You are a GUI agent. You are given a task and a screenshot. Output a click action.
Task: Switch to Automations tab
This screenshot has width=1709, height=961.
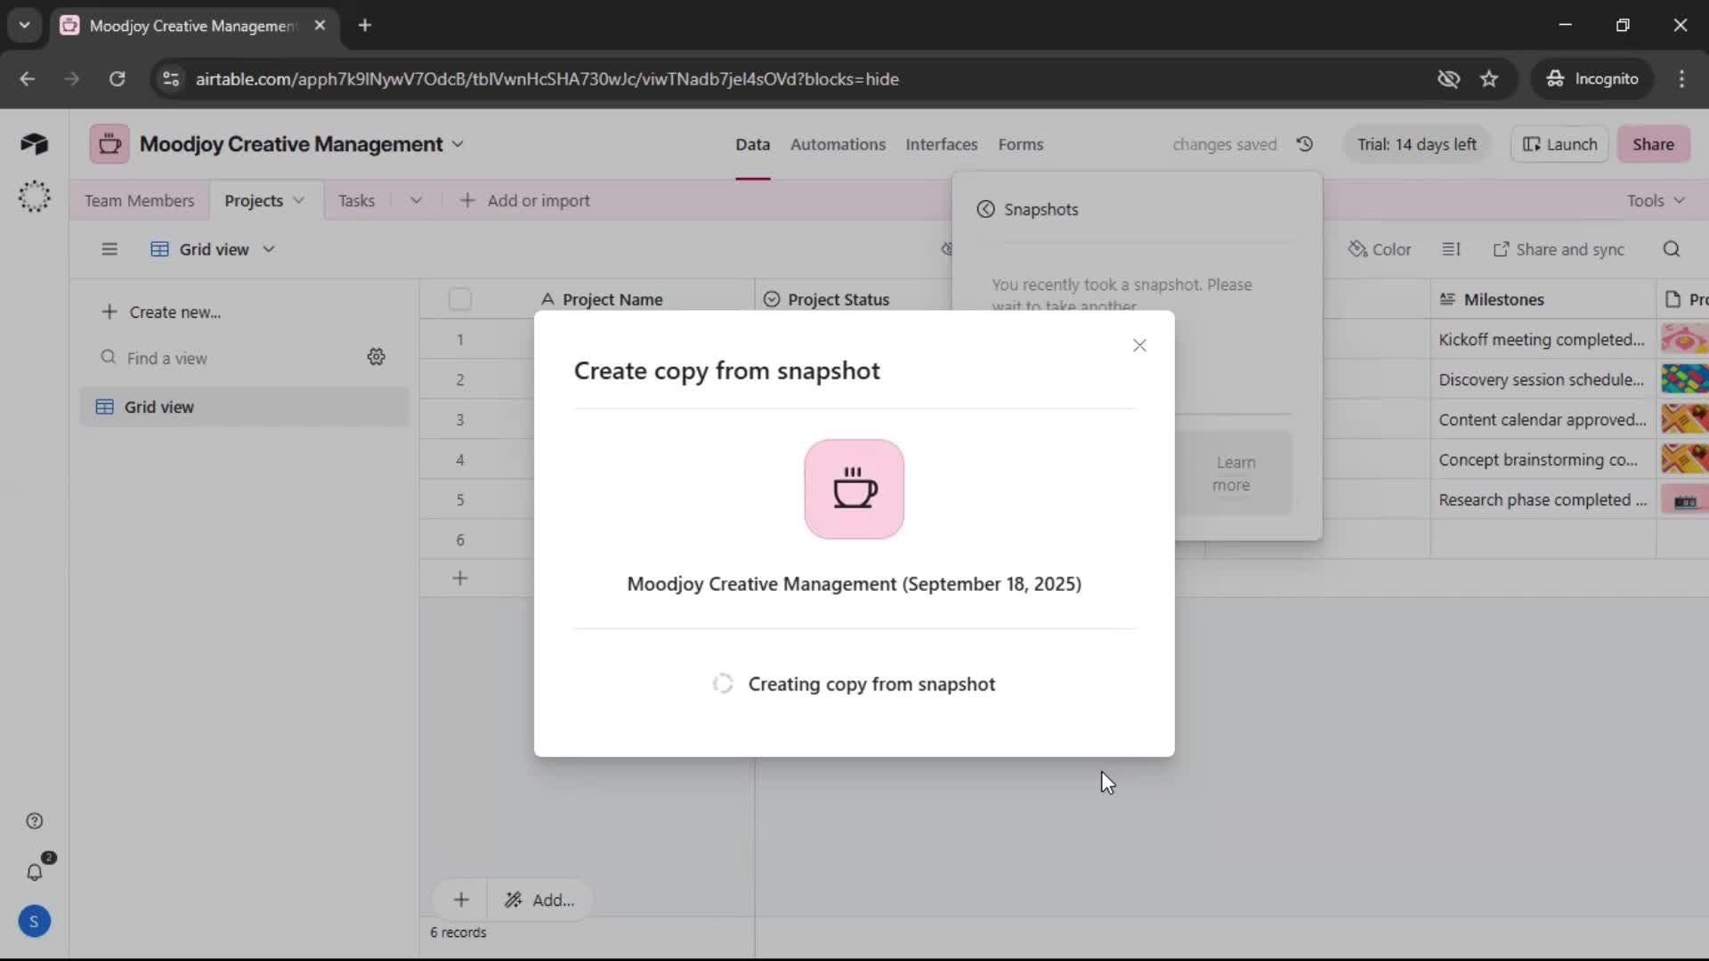click(838, 144)
